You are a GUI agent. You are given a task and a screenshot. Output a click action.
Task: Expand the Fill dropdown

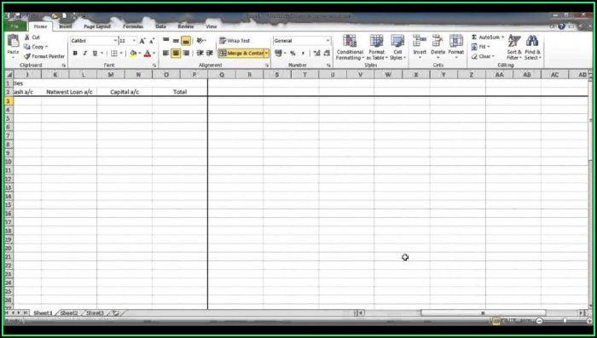pos(488,47)
